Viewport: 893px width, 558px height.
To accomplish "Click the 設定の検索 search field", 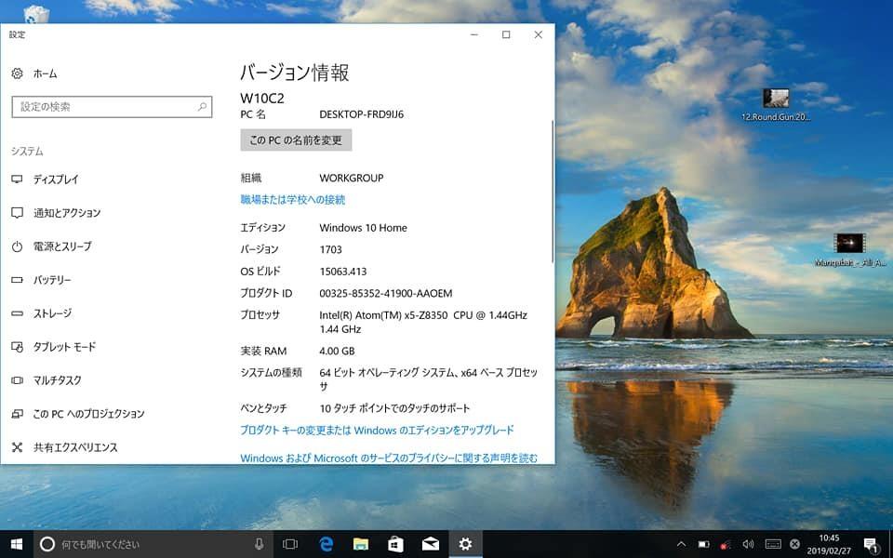I will tap(112, 106).
